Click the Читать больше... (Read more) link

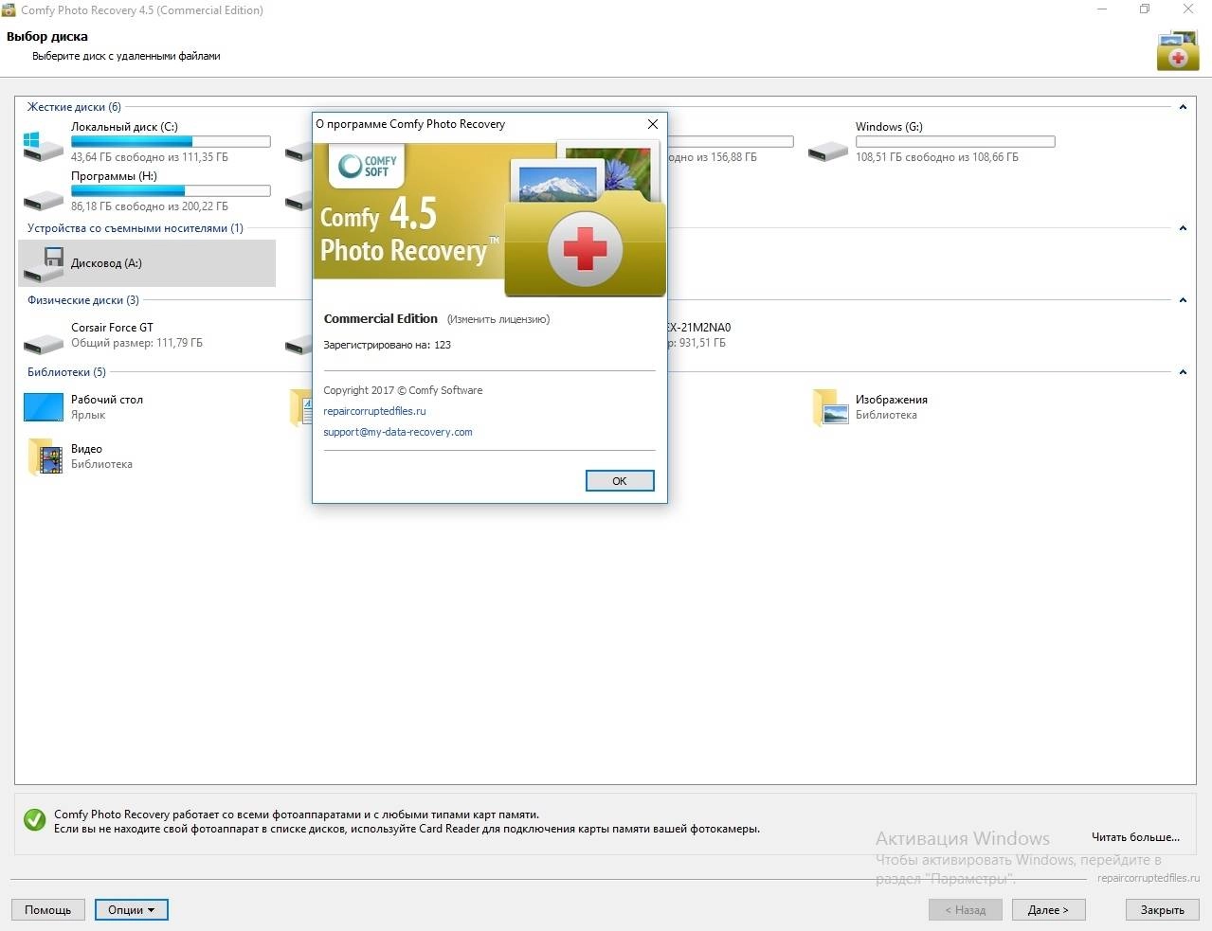1135,837
